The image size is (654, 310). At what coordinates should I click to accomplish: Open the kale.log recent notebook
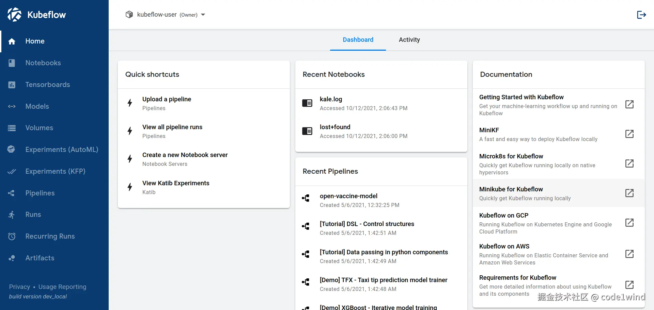coord(331,99)
